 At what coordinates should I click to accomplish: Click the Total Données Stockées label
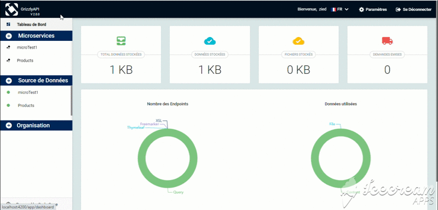click(121, 55)
